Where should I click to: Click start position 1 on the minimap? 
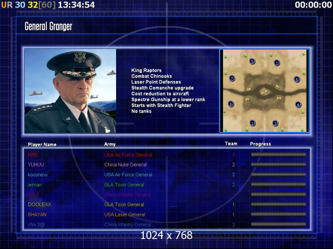pos(276,63)
